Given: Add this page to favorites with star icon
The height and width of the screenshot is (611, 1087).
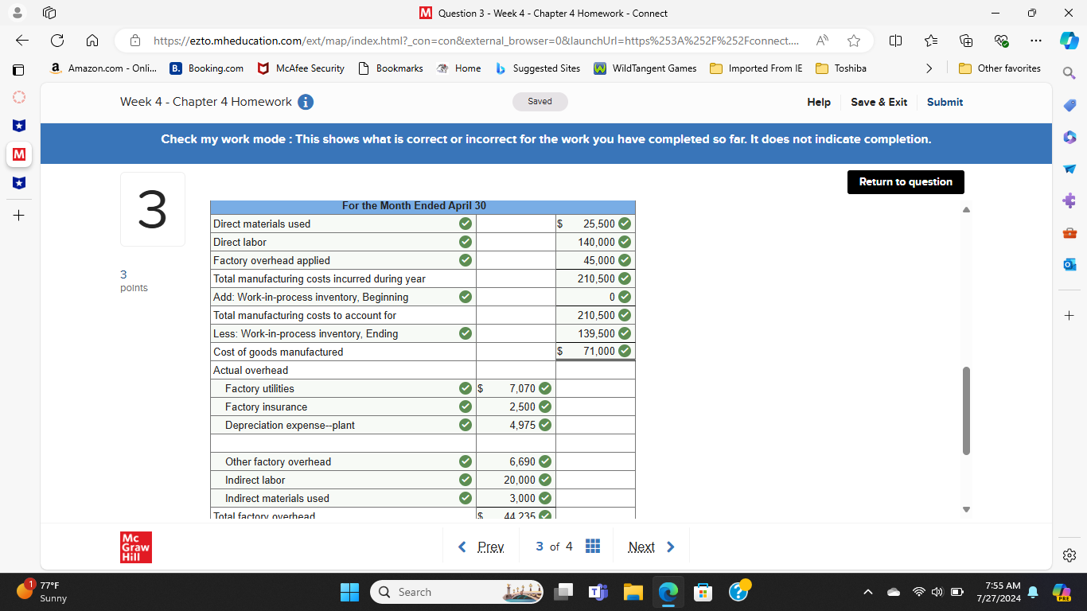Looking at the screenshot, I should (x=854, y=41).
